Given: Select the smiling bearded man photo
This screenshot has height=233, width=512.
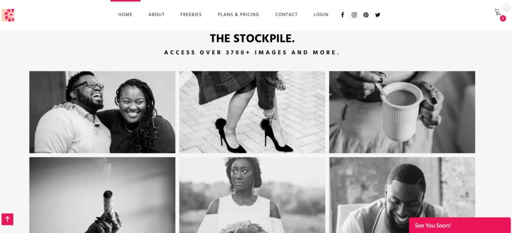Looking at the screenshot, I should 402,195.
